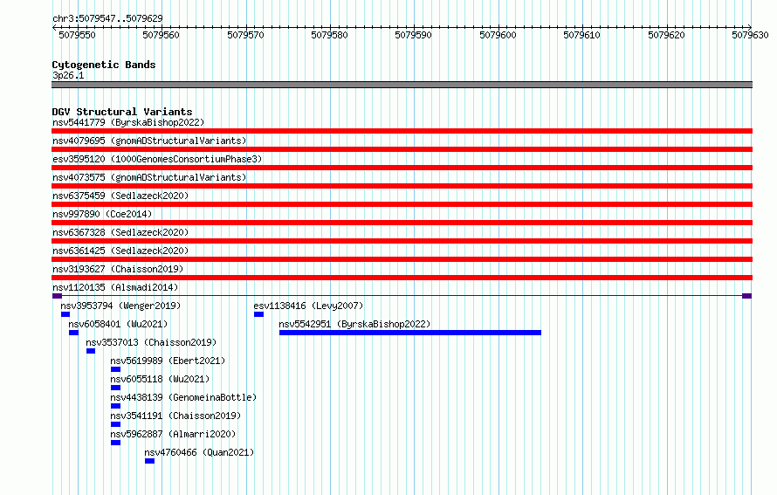
Task: Click the red bar under nsv3193627
Action: [402, 278]
